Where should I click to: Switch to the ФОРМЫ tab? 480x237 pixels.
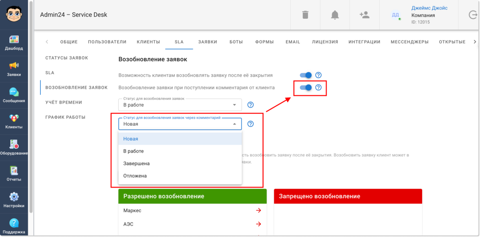(x=264, y=42)
